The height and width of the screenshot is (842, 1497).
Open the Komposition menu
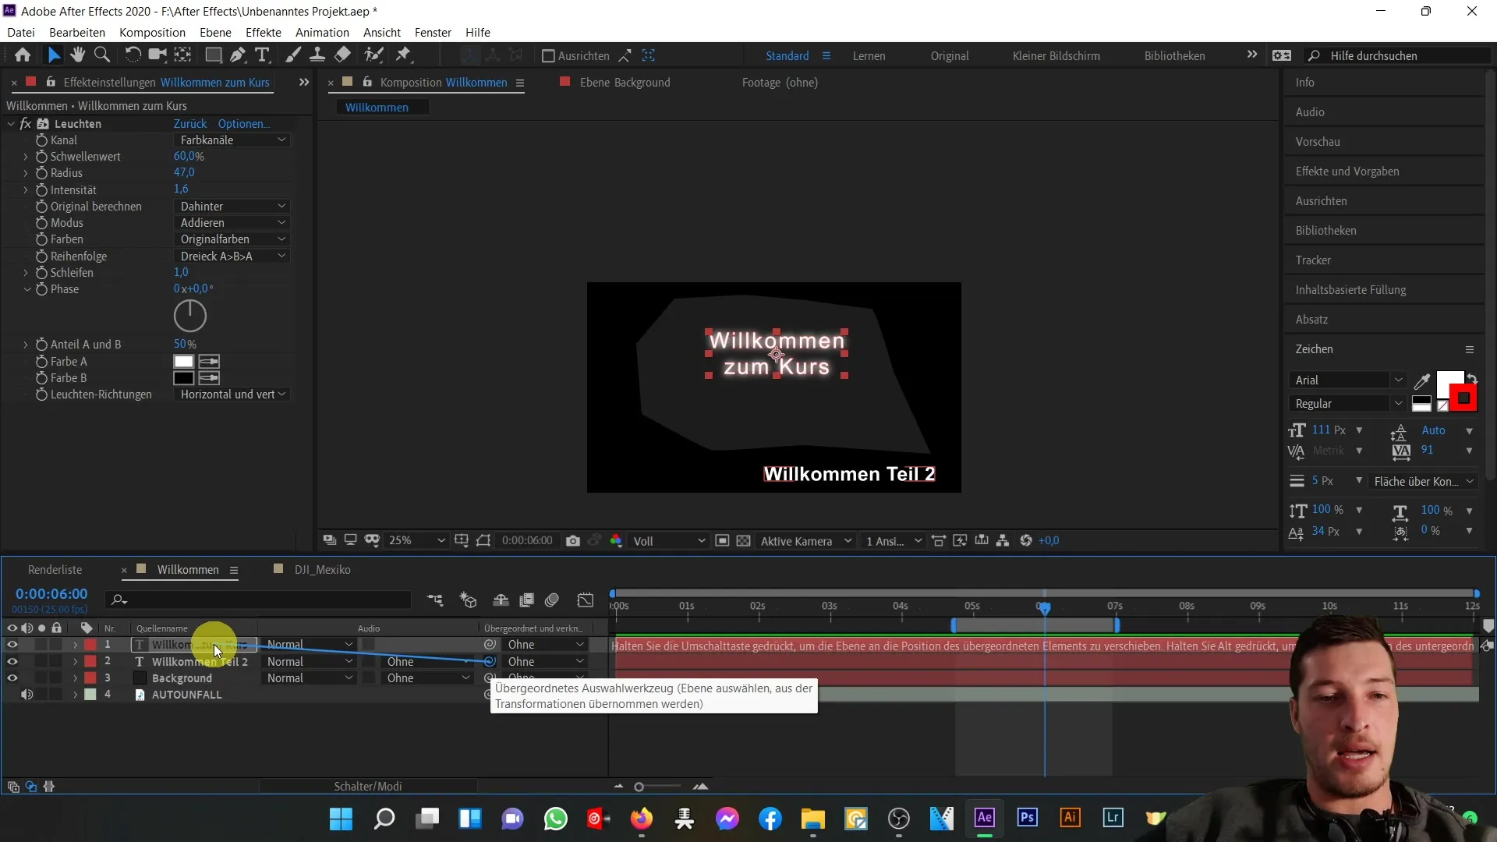pos(152,32)
